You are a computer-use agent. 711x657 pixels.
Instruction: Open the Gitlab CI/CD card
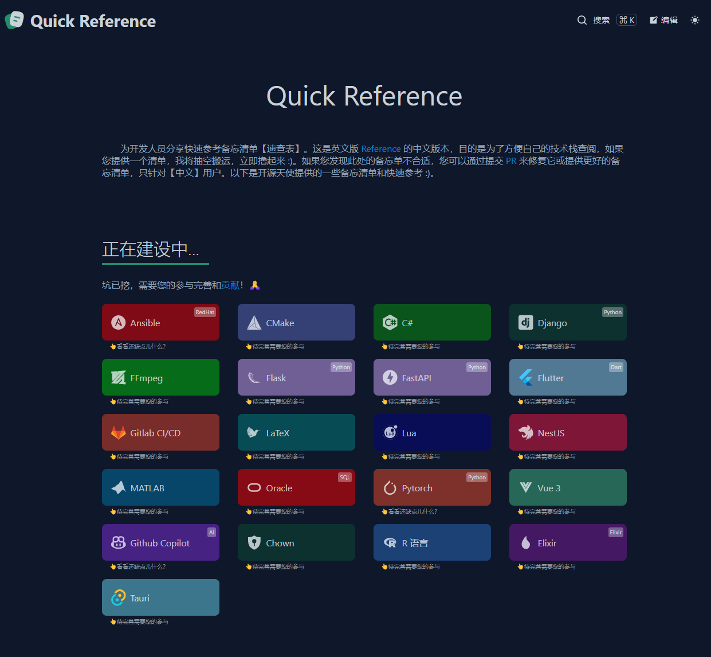[x=160, y=432]
